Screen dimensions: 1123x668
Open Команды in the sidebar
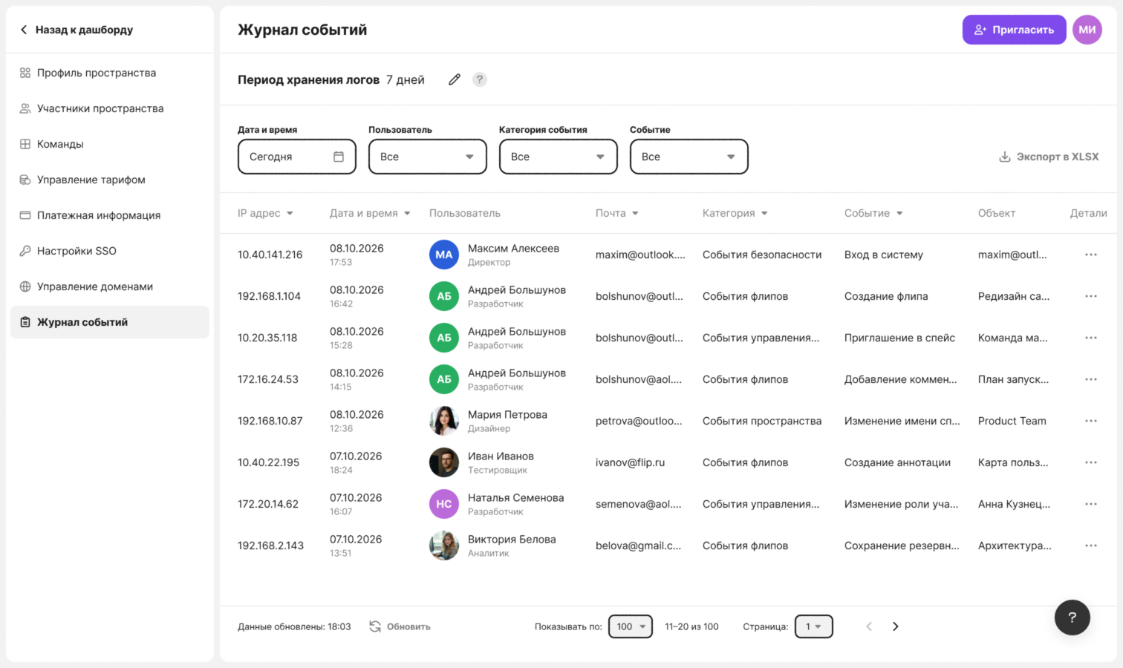tap(110, 144)
